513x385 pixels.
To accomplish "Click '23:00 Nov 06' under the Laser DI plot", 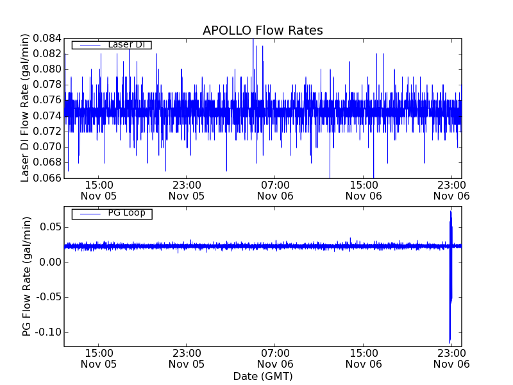I will point(451,191).
